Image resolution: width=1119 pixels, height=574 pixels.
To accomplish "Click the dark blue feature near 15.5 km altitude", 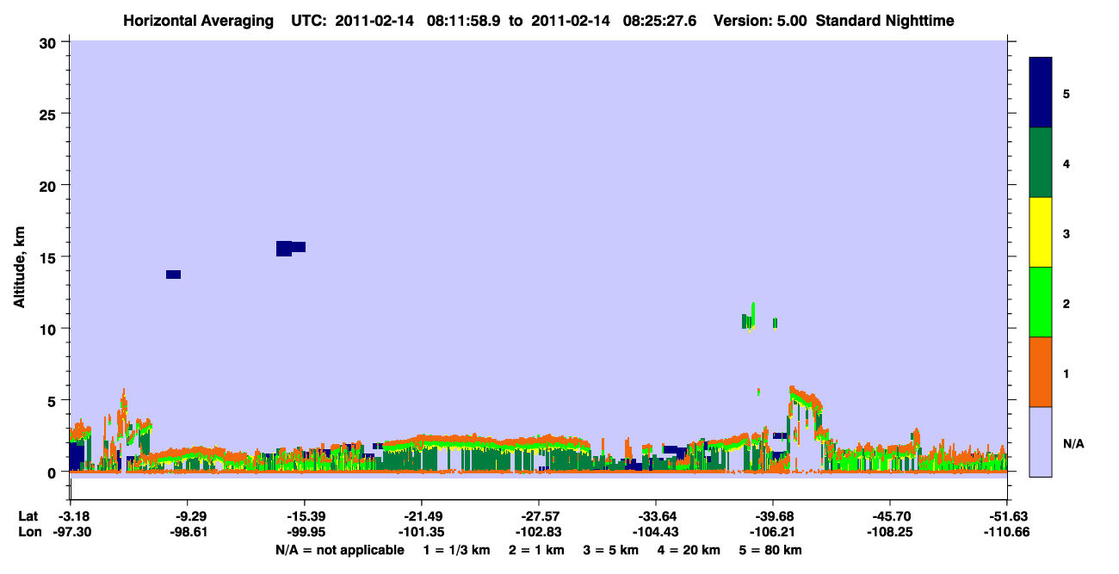I will 290,248.
